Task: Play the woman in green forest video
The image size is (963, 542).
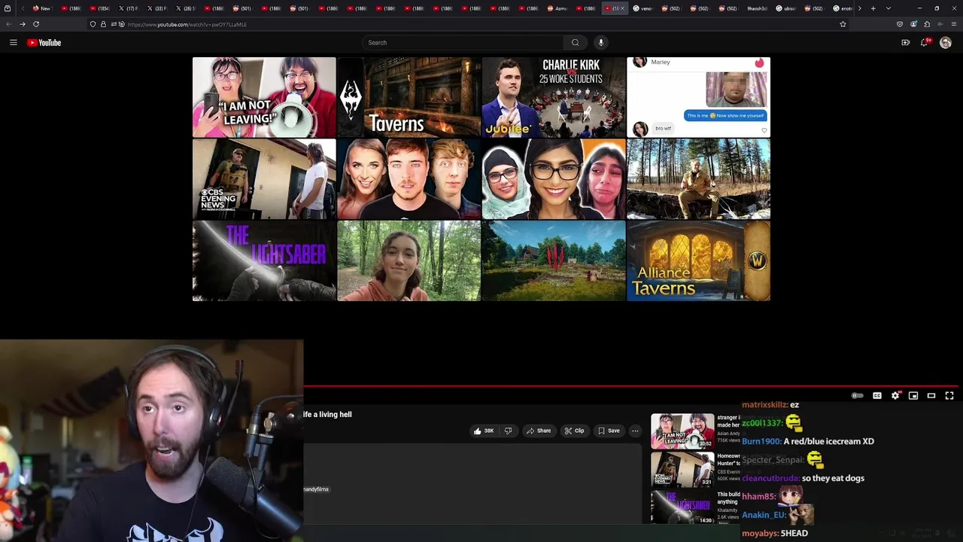Action: click(x=409, y=260)
